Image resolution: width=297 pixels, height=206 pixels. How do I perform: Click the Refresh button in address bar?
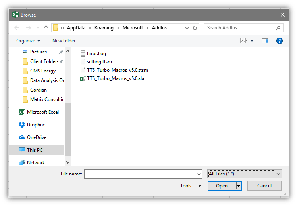[x=195, y=28]
